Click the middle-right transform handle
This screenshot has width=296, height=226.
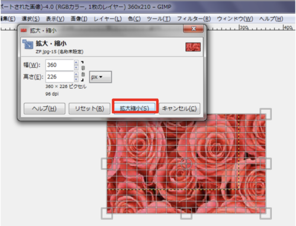[x=266, y=163]
